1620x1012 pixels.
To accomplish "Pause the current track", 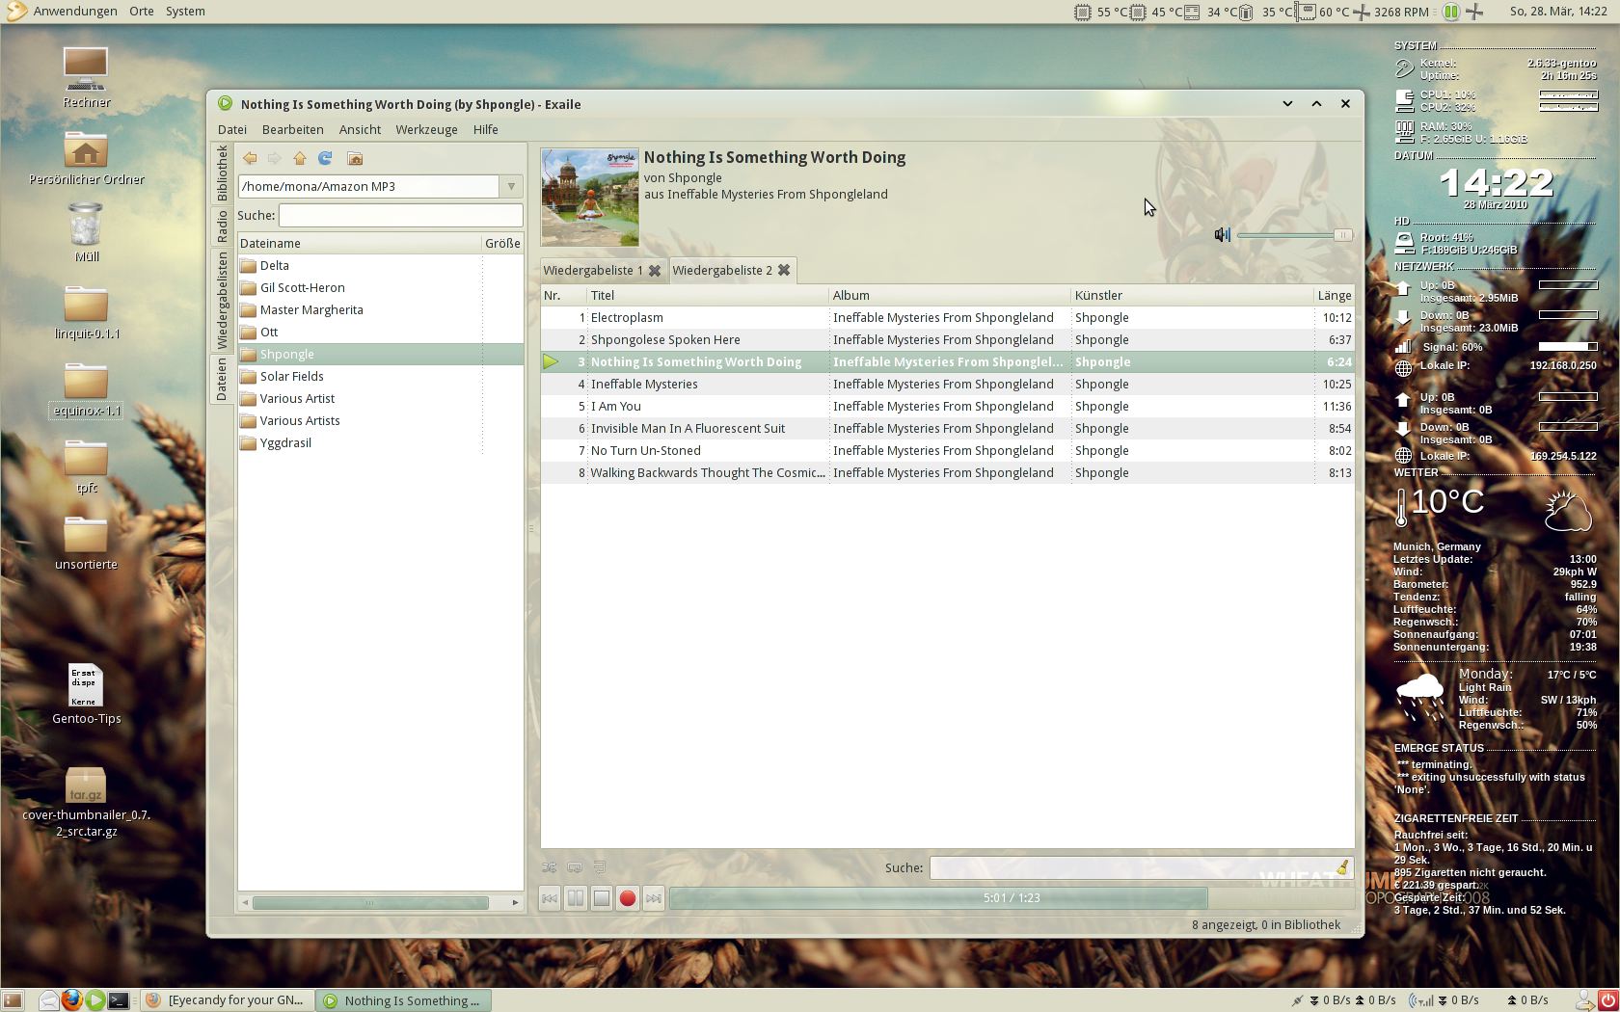I will [x=576, y=898].
